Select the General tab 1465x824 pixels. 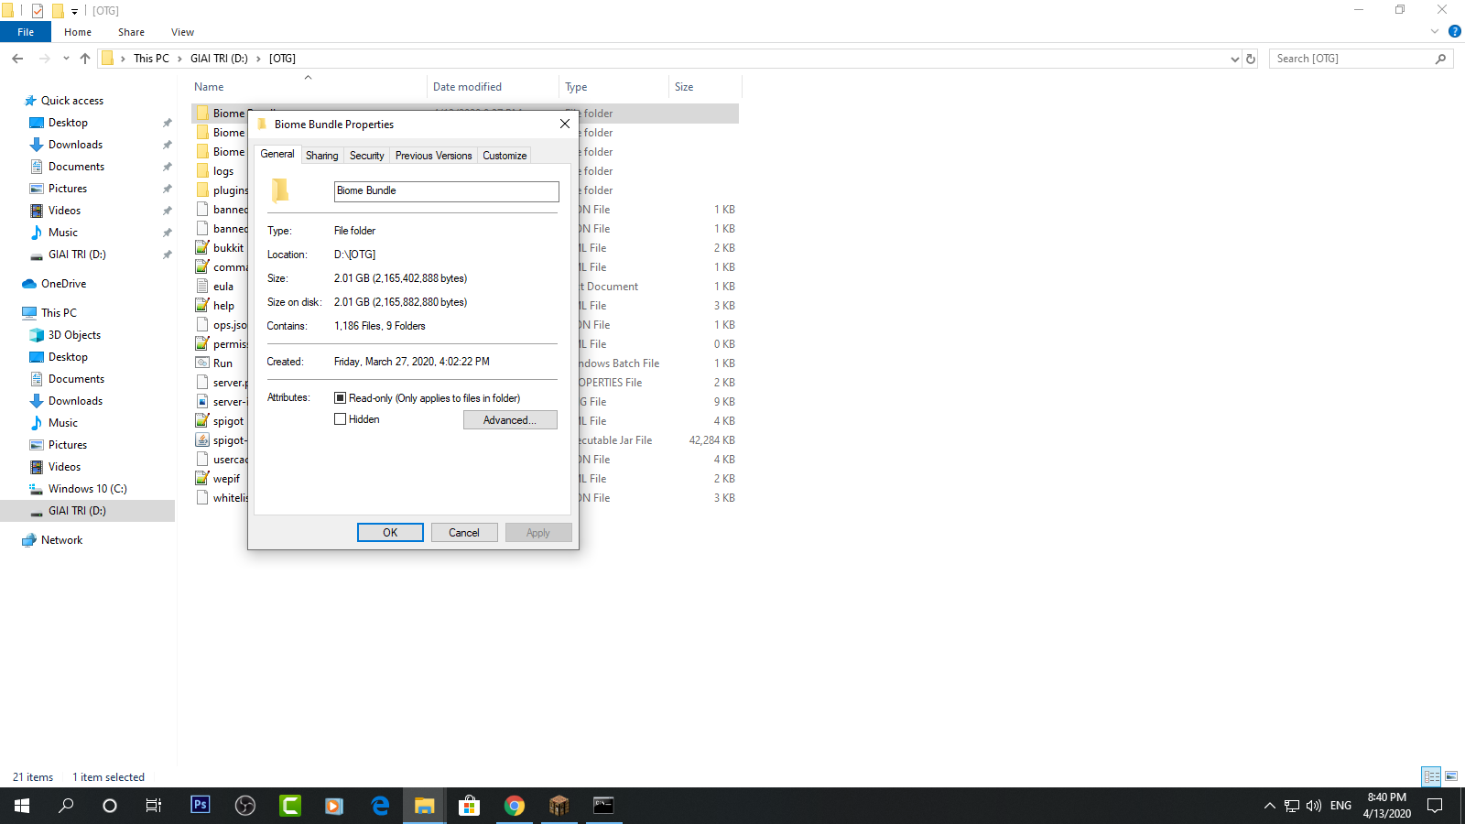click(277, 154)
